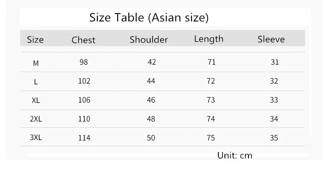
Task: Click the Shoulder column header
Action: [149, 40]
